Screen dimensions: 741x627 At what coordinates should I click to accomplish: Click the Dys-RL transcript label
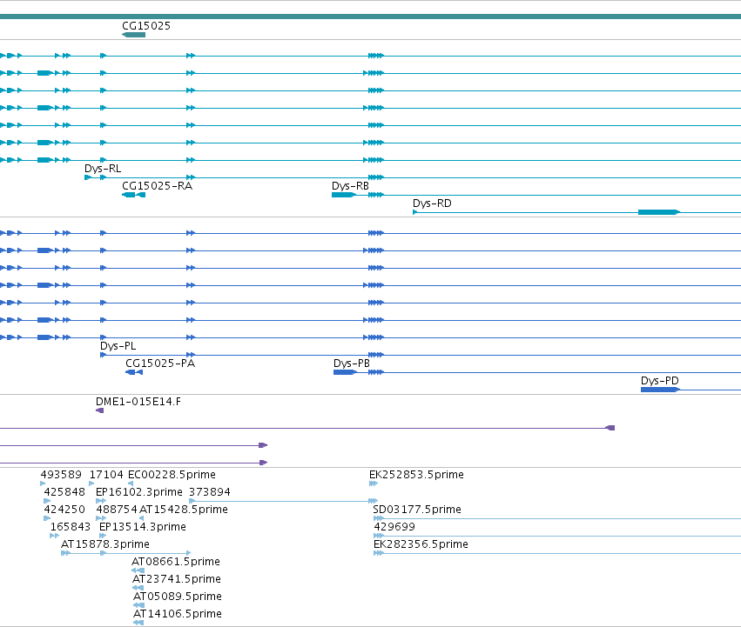pos(103,169)
